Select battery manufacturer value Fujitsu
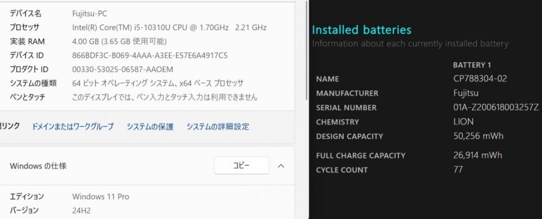The width and height of the screenshot is (542, 219). (x=466, y=93)
